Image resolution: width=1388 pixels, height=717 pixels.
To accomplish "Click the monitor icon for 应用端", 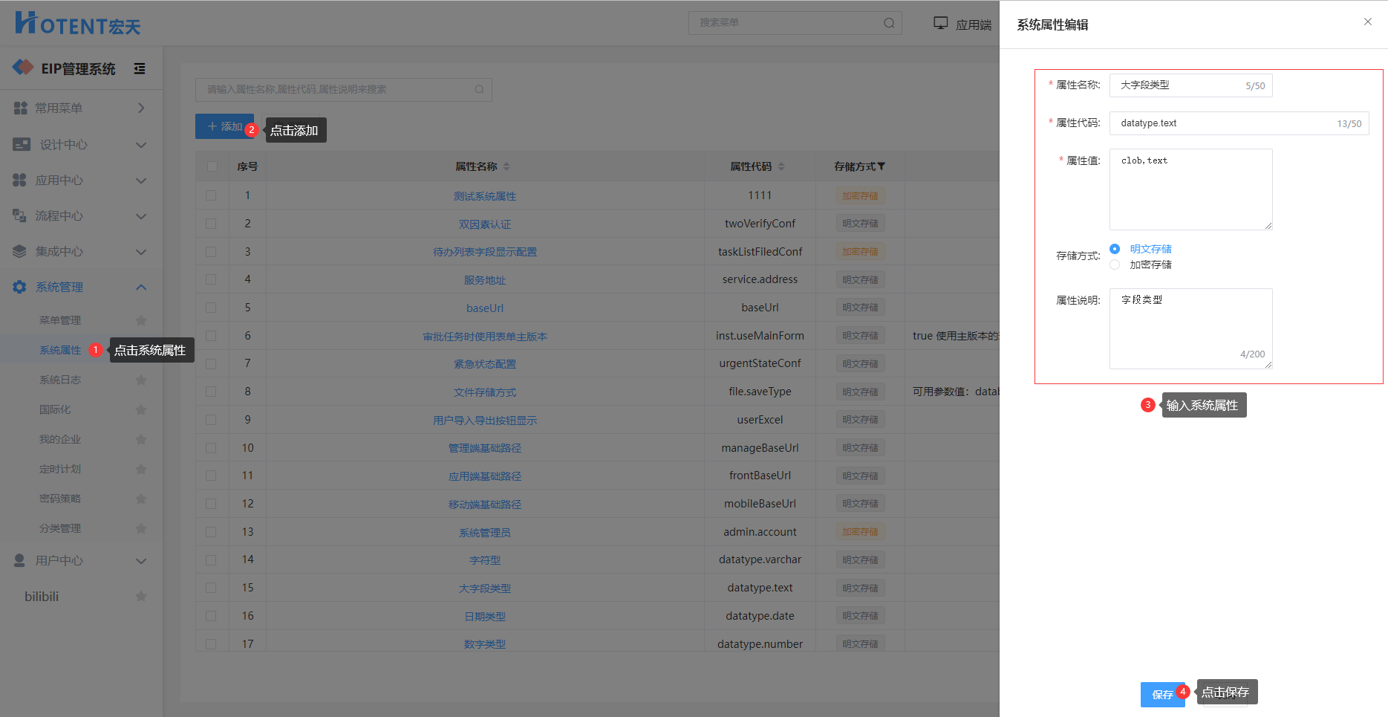I will (x=940, y=24).
